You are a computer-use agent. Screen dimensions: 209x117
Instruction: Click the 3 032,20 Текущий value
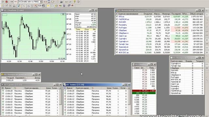(10, 80)
